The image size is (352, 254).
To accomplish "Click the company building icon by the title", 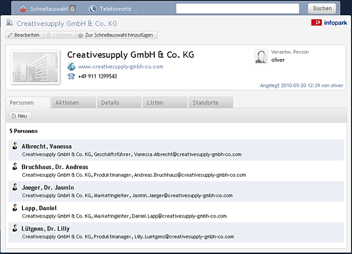I will tap(9, 22).
